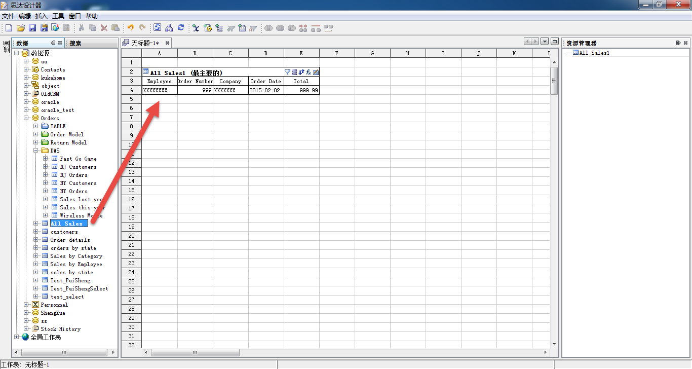Click the Save toolbar icon

[x=32, y=28]
